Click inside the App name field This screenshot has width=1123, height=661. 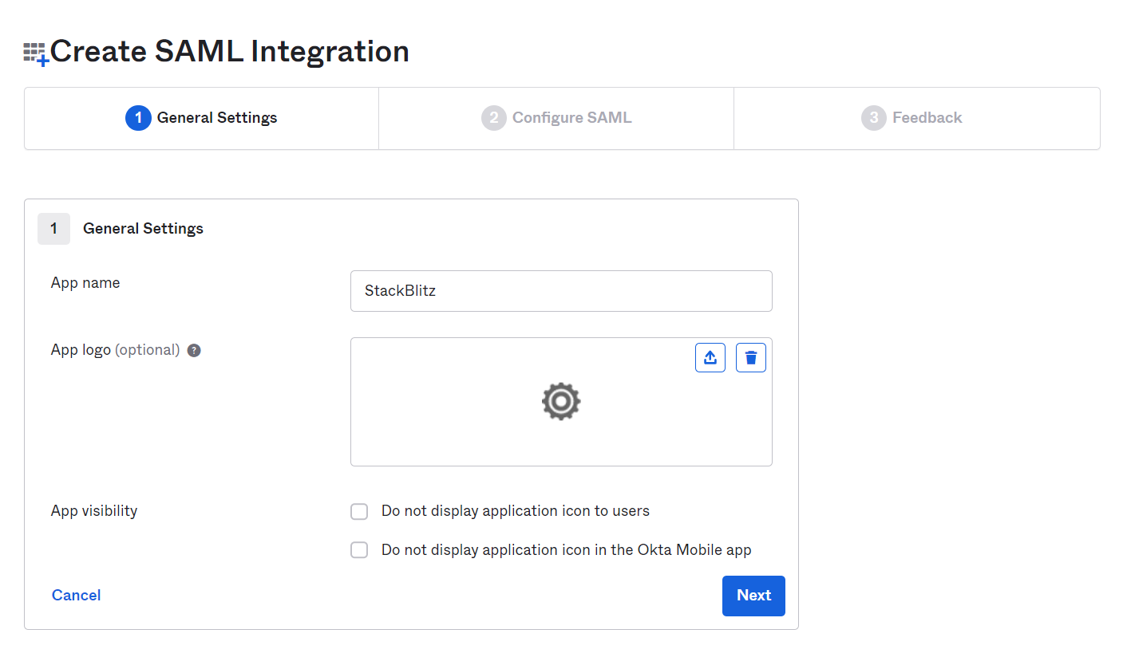pyautogui.click(x=561, y=291)
